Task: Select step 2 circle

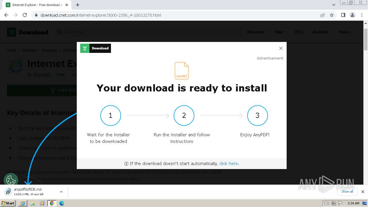Action: click(184, 116)
